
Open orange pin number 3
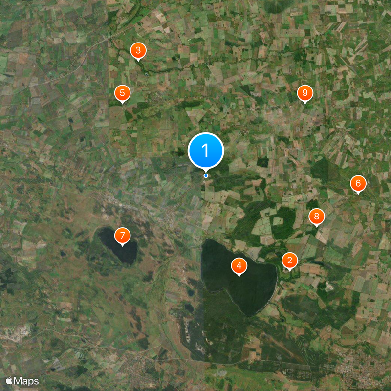[138, 51]
